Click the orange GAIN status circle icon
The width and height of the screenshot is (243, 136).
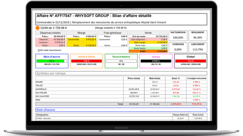(x=37, y=28)
